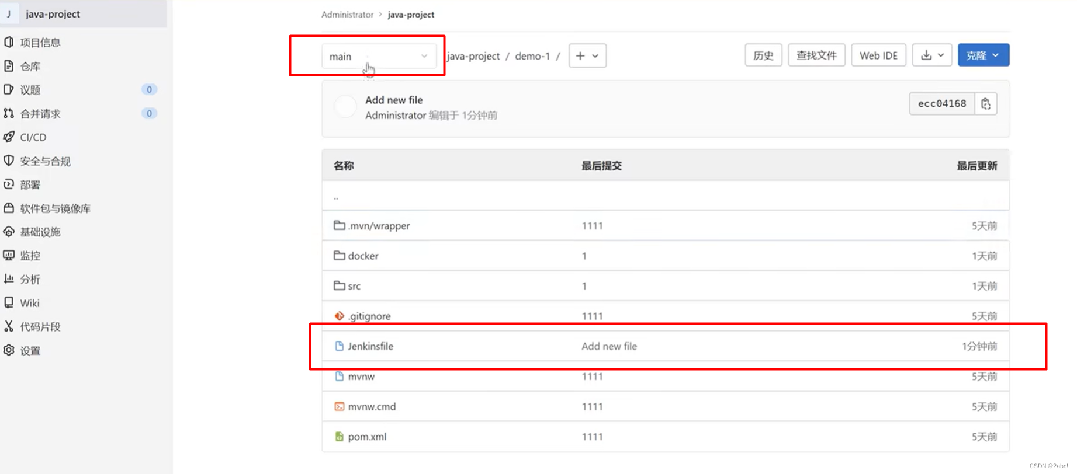Click the Last commit (最后提交) column header
Screen dimensions: 1077x474
point(601,166)
